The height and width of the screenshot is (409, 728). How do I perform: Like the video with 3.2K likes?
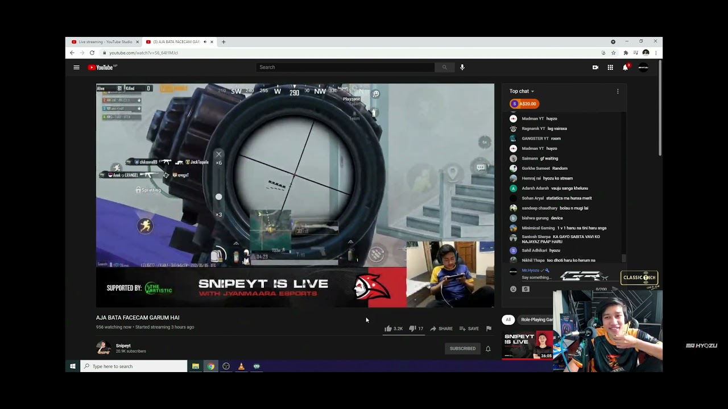coord(394,328)
